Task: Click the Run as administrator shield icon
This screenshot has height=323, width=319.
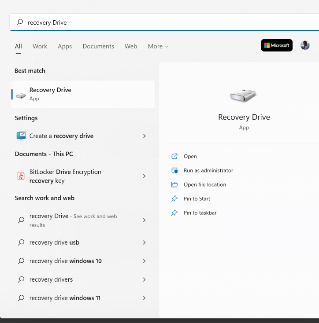Action: 174,170
